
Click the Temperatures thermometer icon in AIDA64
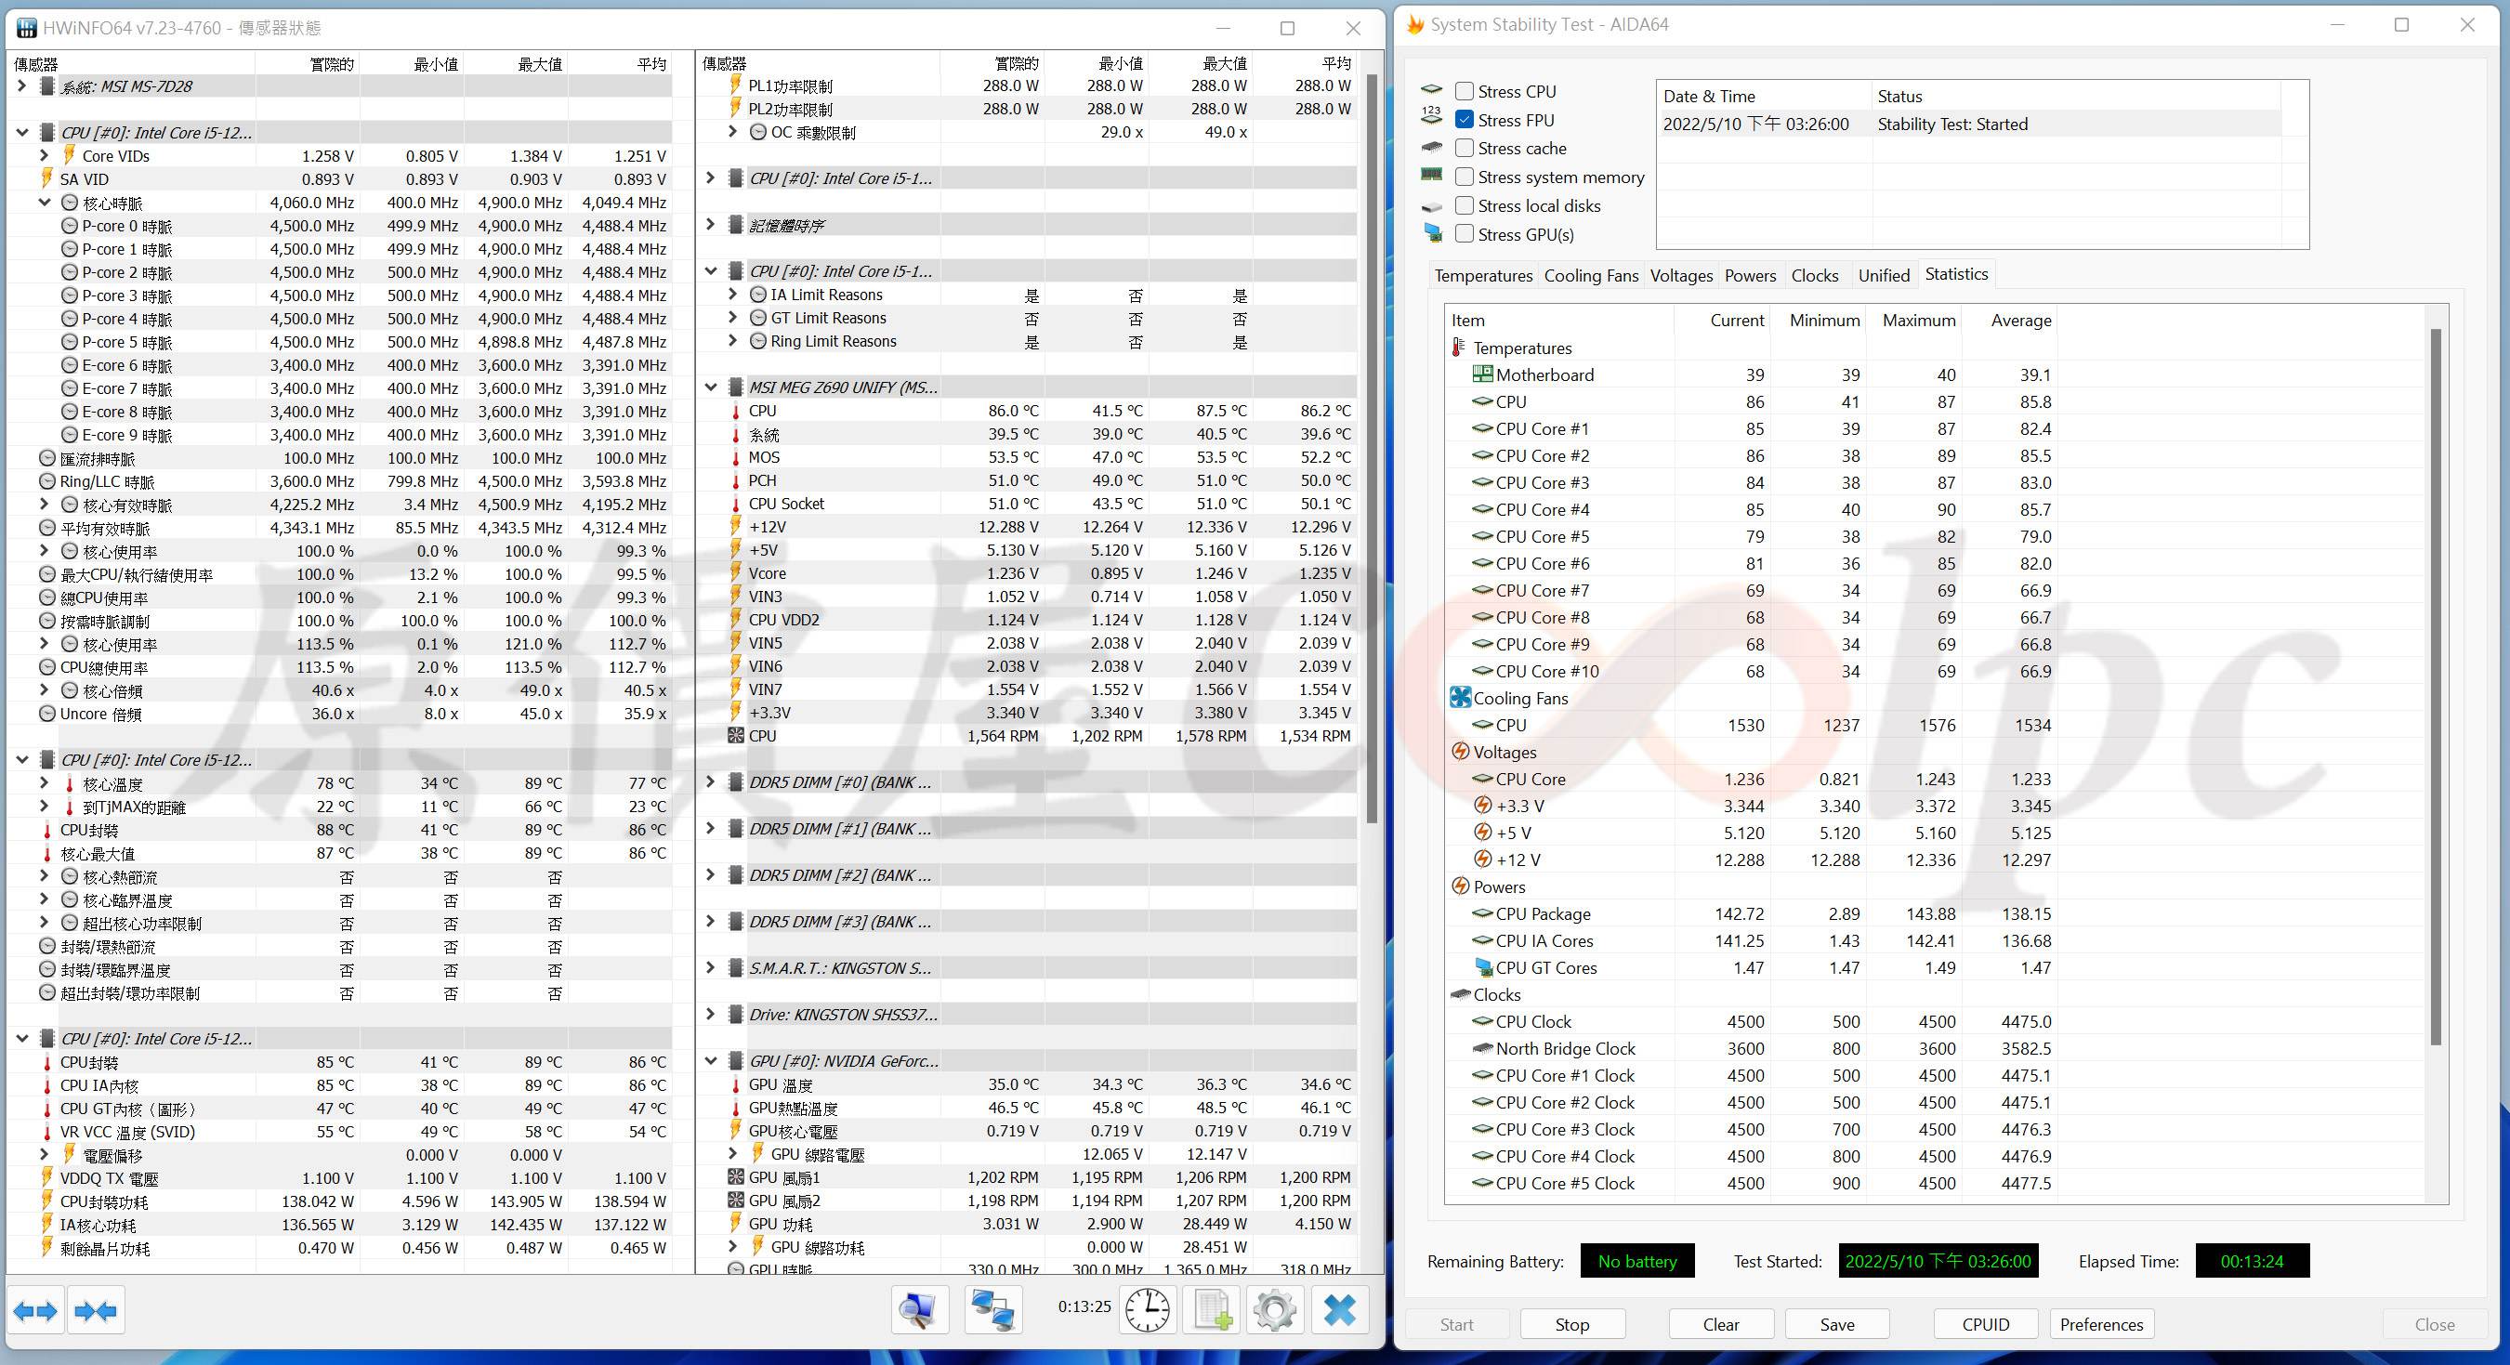1459,348
